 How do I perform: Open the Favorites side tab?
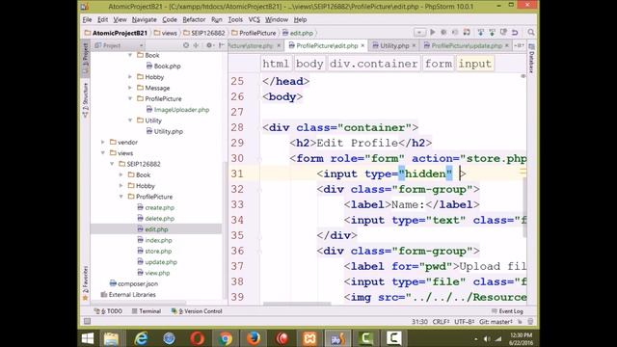(85, 282)
